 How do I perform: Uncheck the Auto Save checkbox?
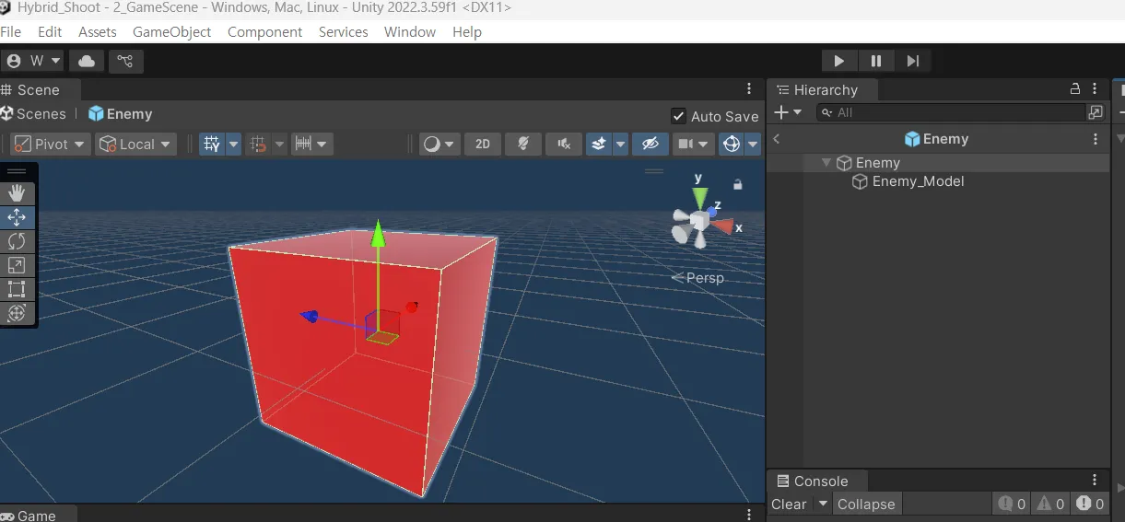coord(678,116)
